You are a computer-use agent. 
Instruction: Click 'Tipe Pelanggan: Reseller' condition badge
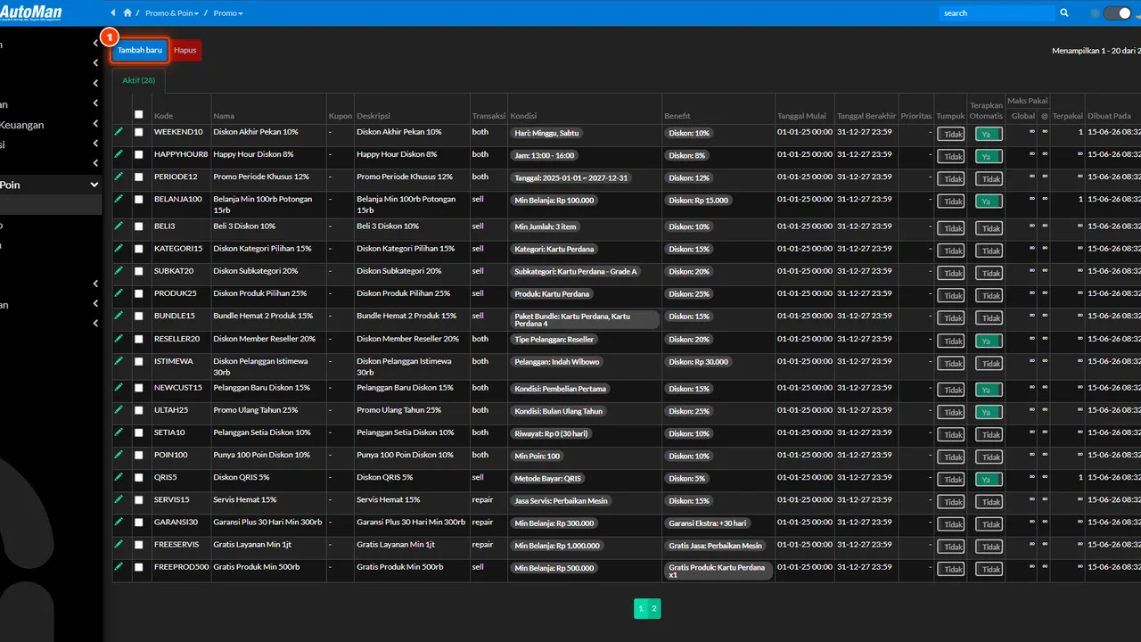554,340
